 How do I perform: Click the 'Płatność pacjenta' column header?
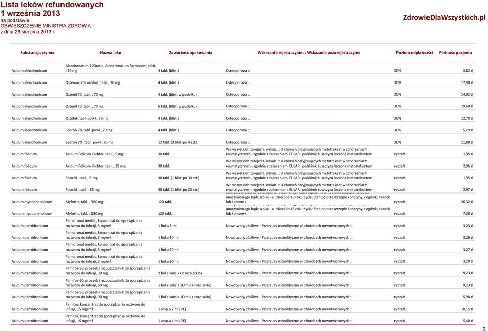coord(455,52)
